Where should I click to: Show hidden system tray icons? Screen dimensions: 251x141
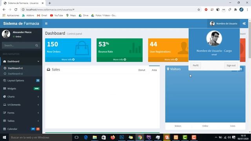216,137
